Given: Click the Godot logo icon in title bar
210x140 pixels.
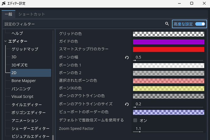Looking at the screenshot, I should click(x=4, y=3).
